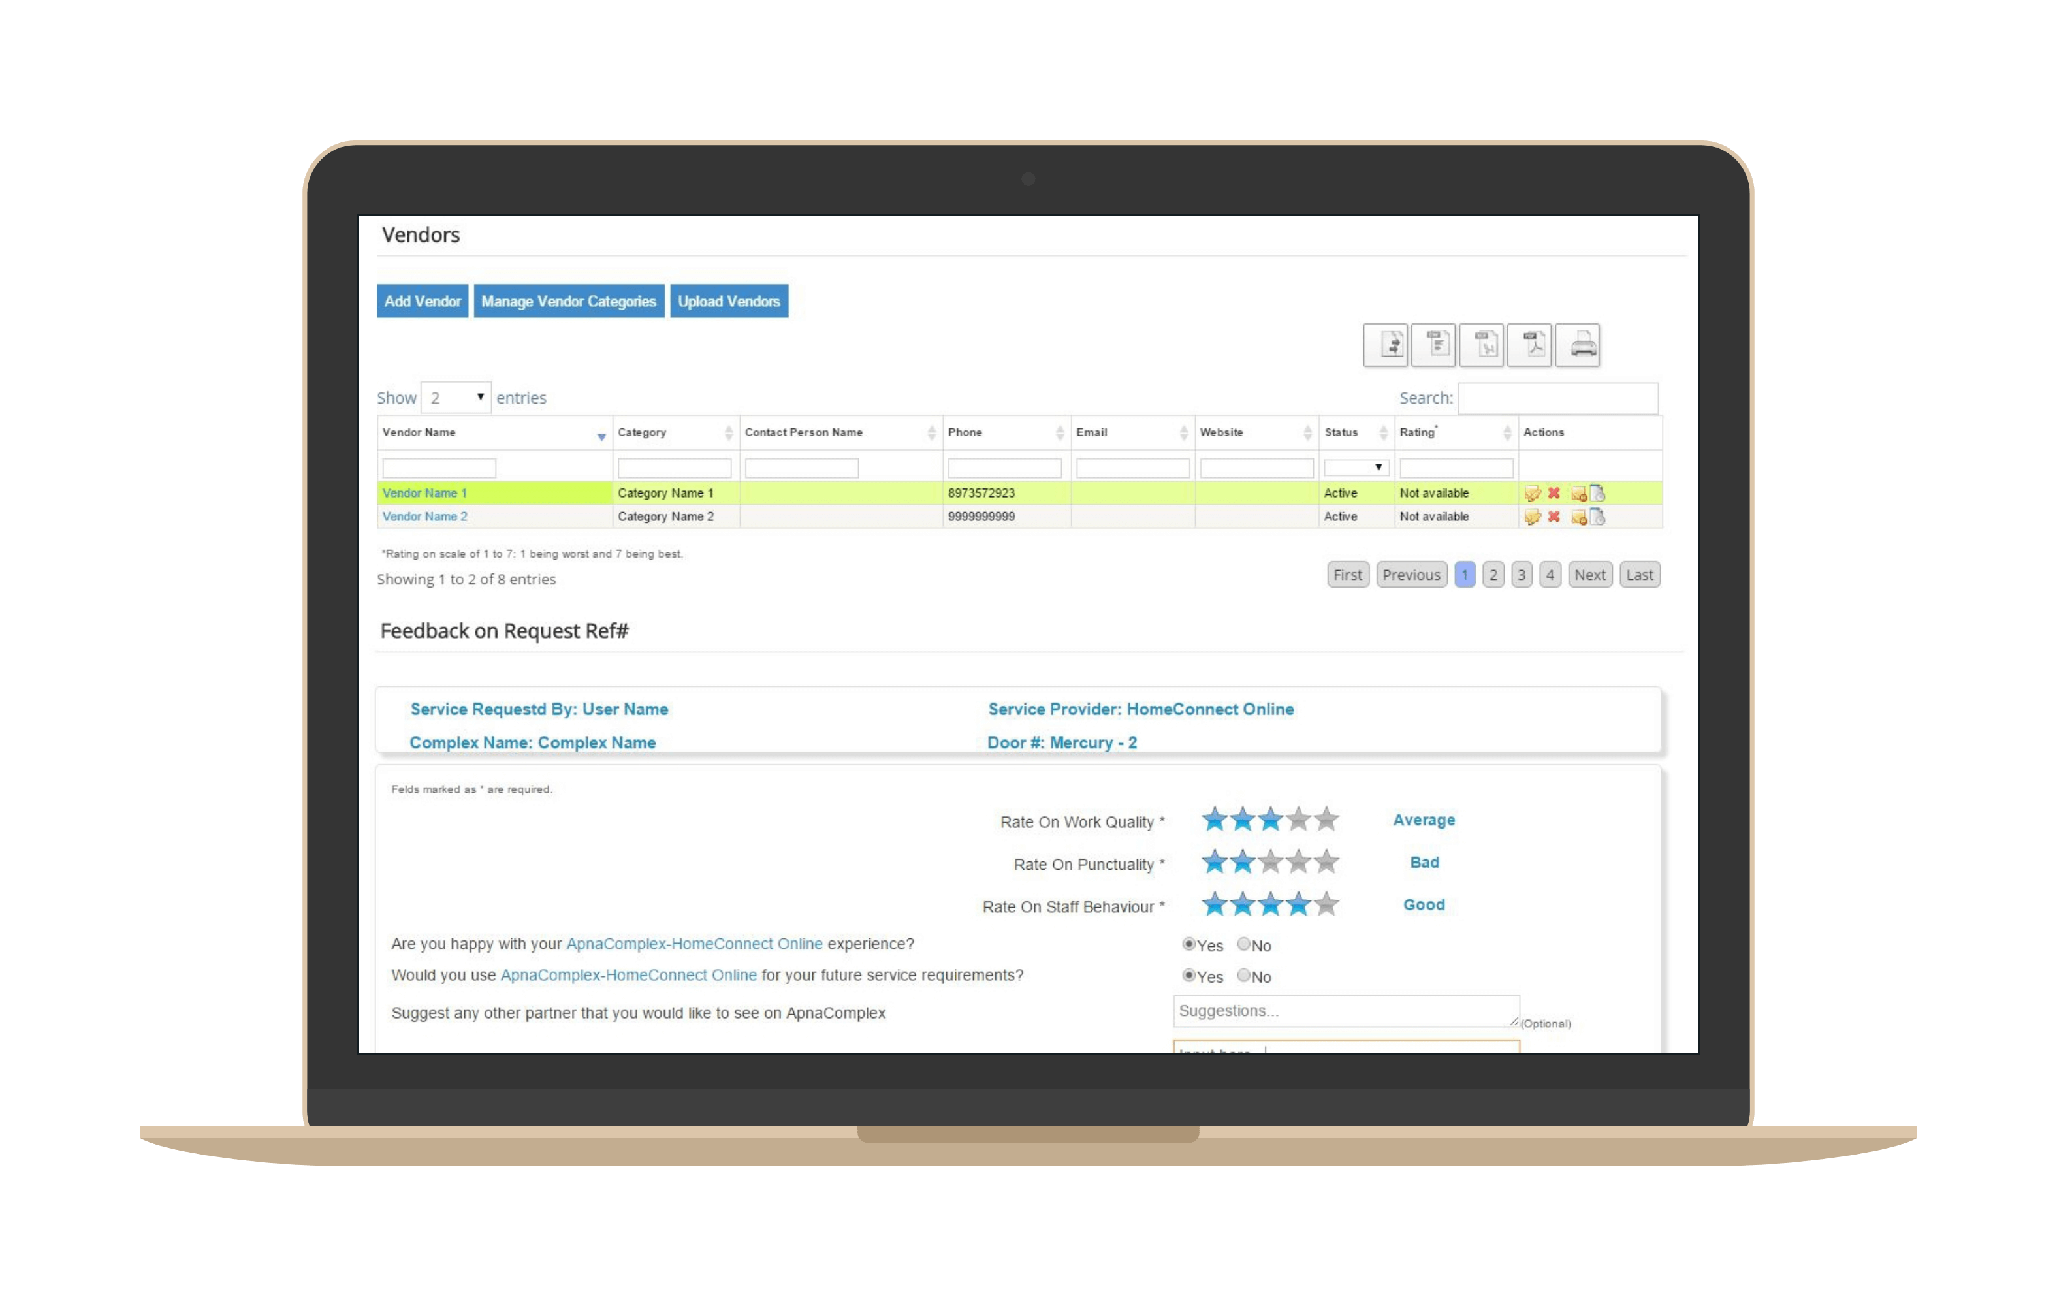Export the vendor table to Excel
2057x1306 pixels.
pos(1482,344)
